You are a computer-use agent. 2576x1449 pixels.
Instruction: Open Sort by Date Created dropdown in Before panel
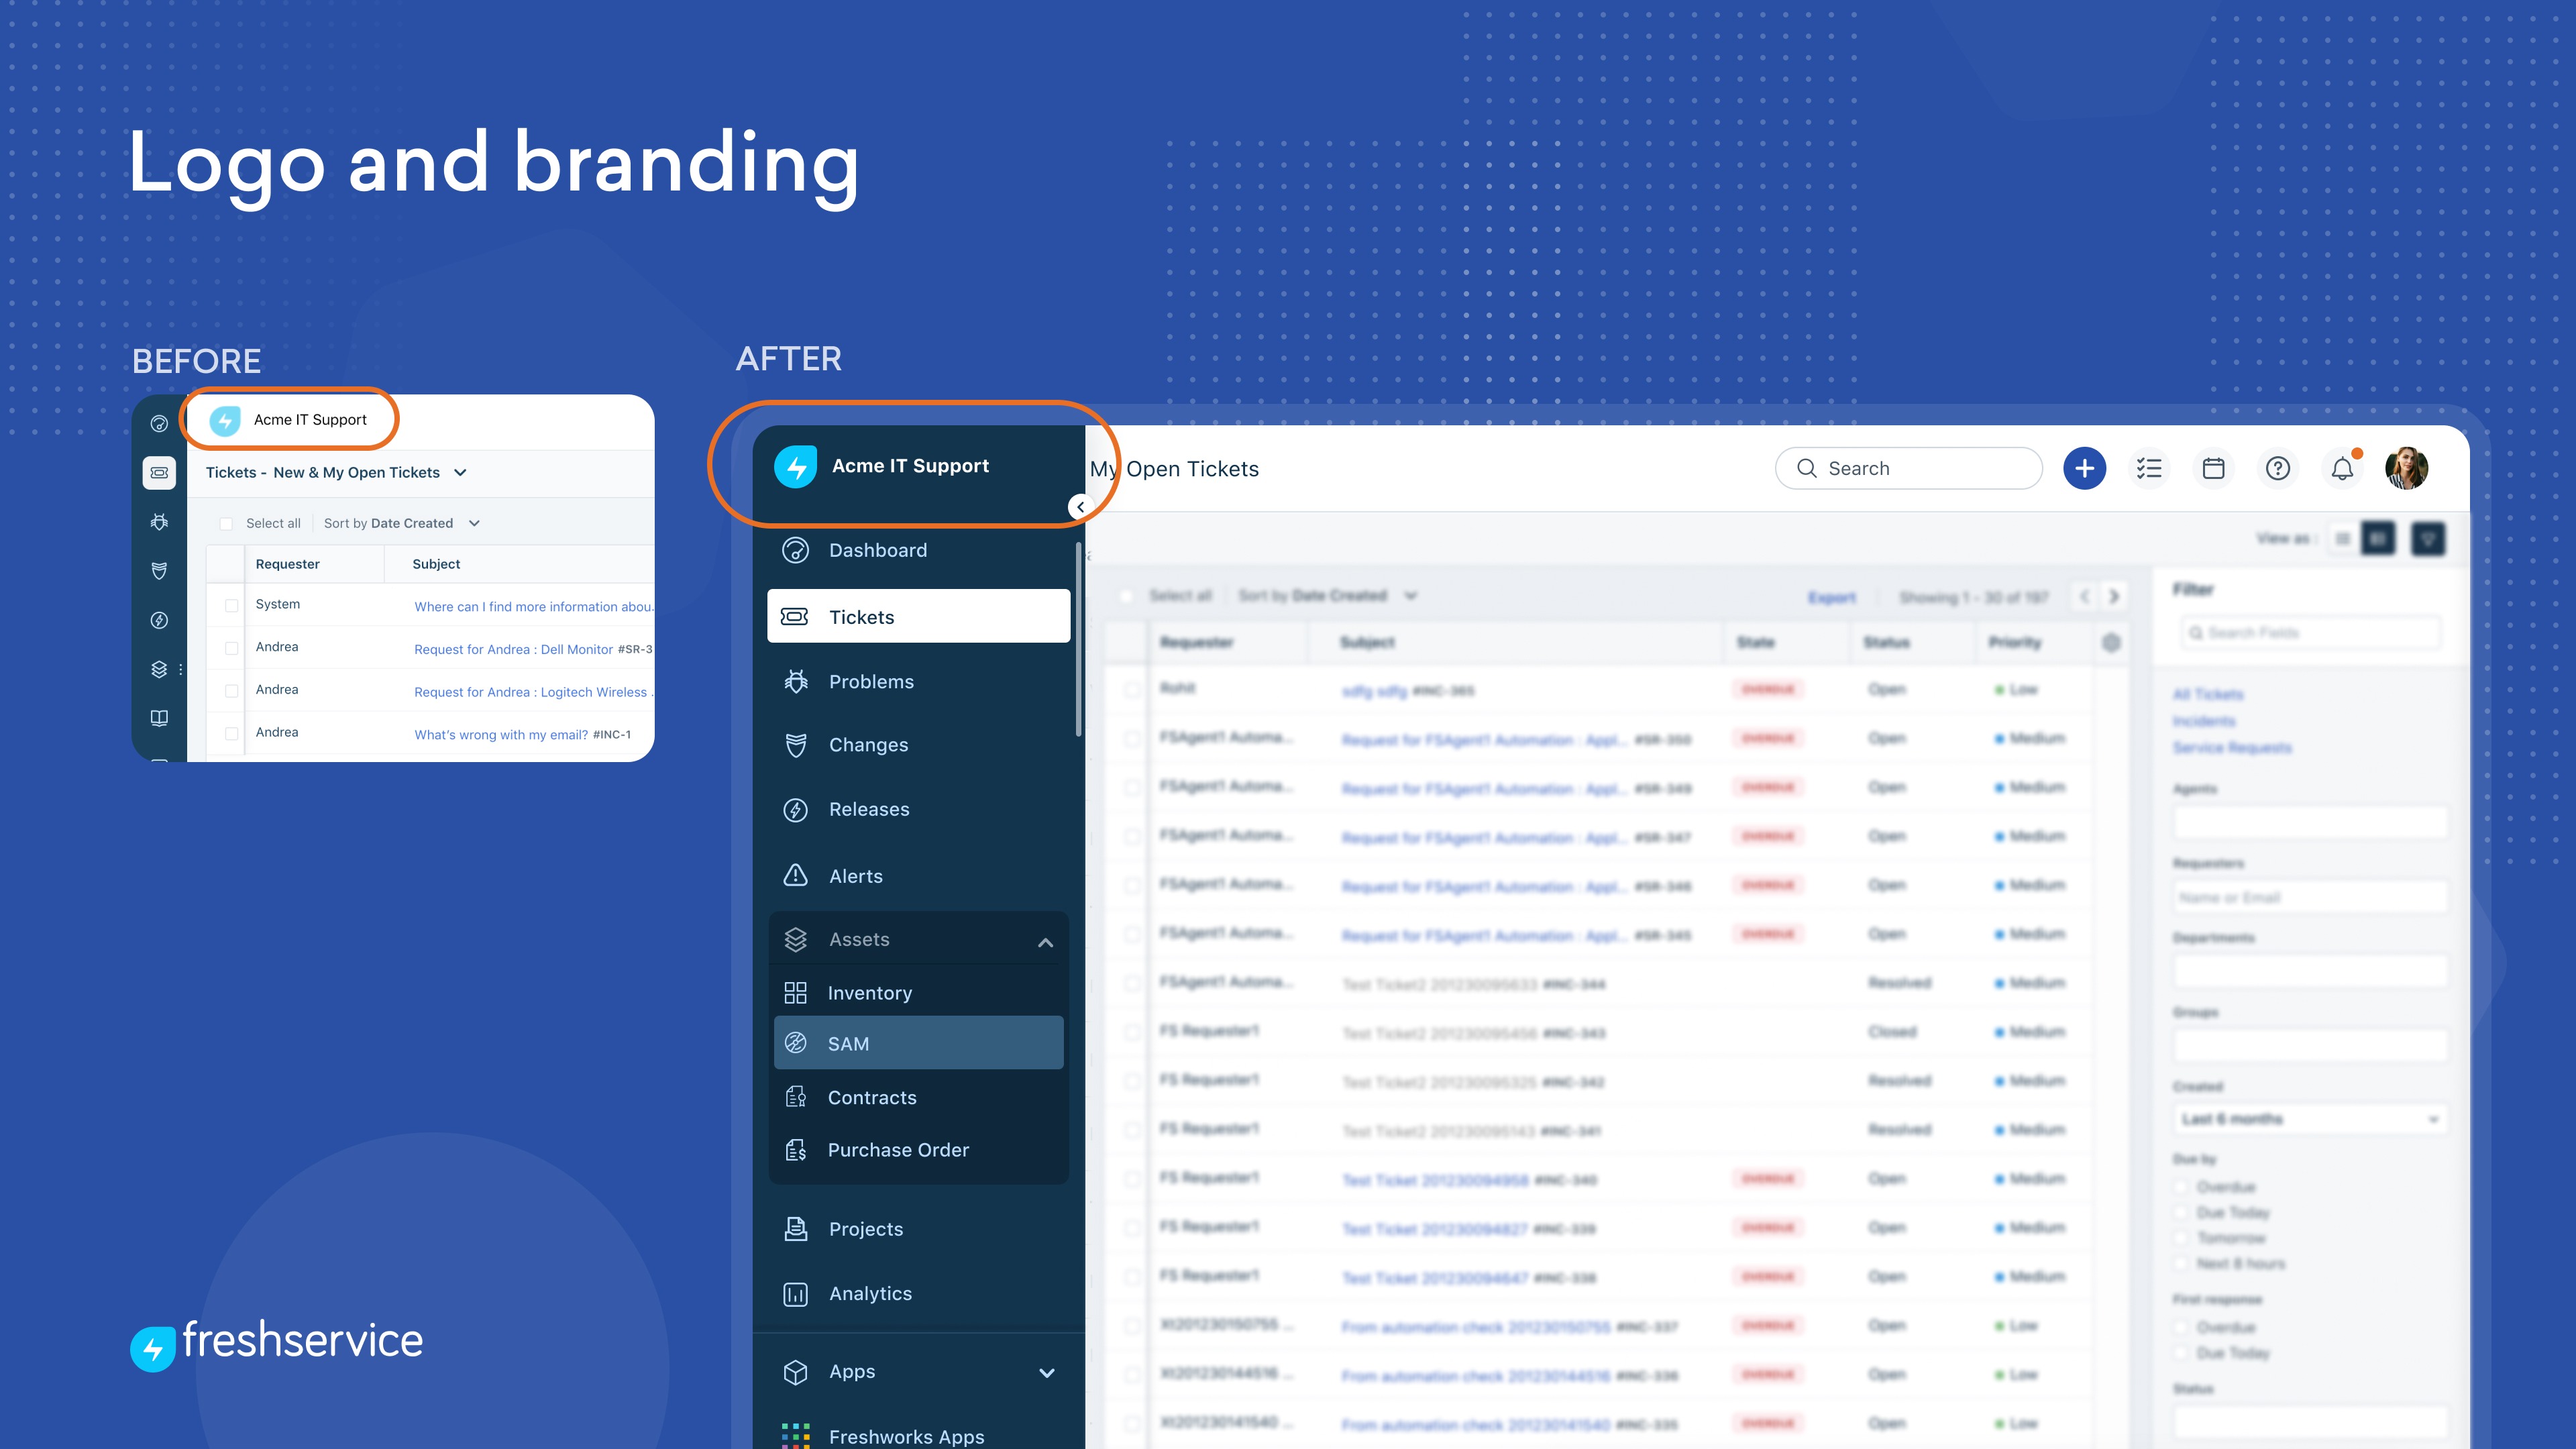[x=402, y=523]
